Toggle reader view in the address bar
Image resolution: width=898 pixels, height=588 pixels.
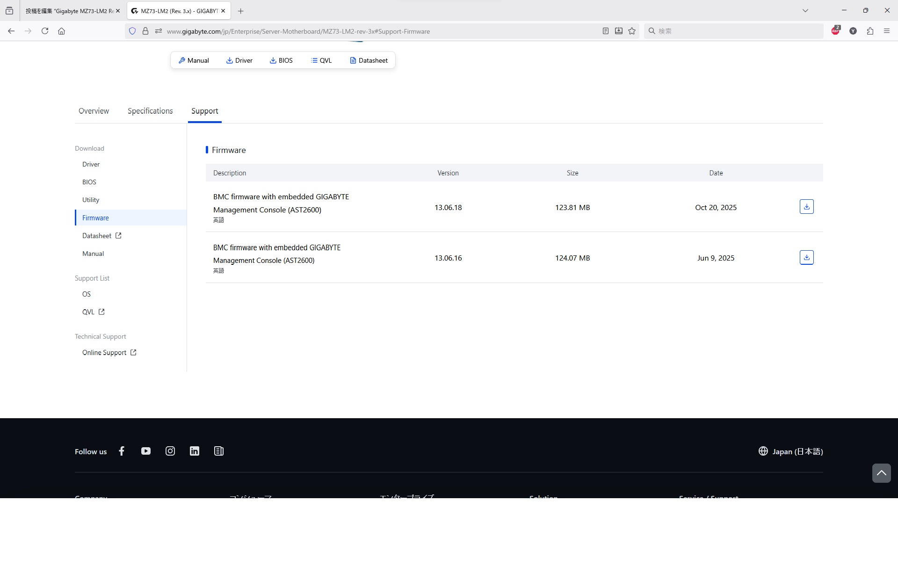pos(605,31)
